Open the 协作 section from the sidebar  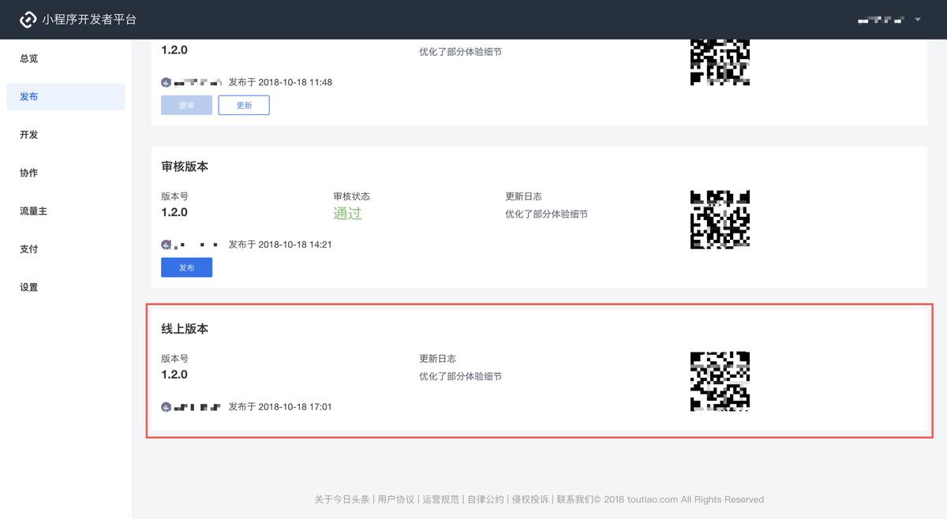pyautogui.click(x=28, y=173)
